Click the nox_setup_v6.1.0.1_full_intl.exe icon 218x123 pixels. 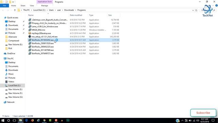pyautogui.click(x=30, y=37)
